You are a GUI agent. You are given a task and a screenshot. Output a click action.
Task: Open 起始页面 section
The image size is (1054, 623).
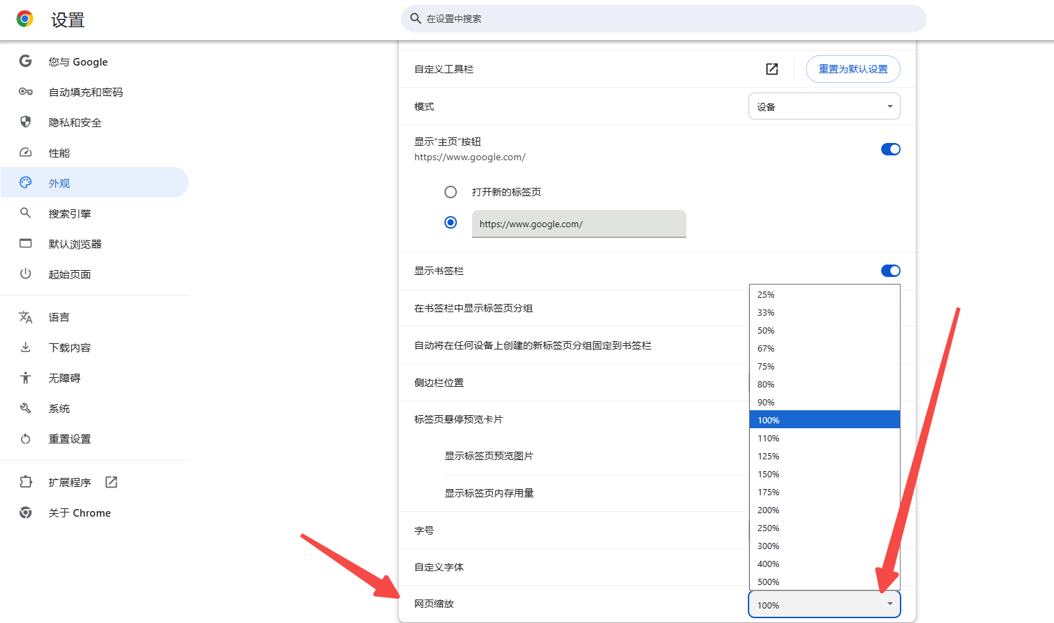pyautogui.click(x=95, y=274)
